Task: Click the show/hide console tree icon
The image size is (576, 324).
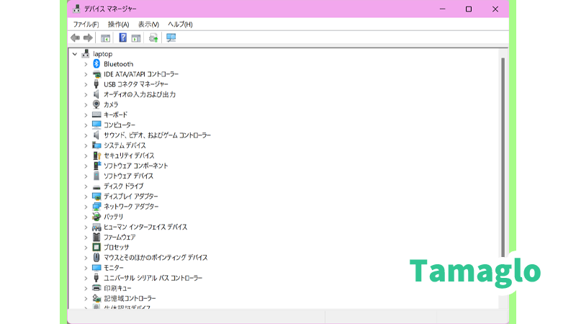Action: (106, 37)
